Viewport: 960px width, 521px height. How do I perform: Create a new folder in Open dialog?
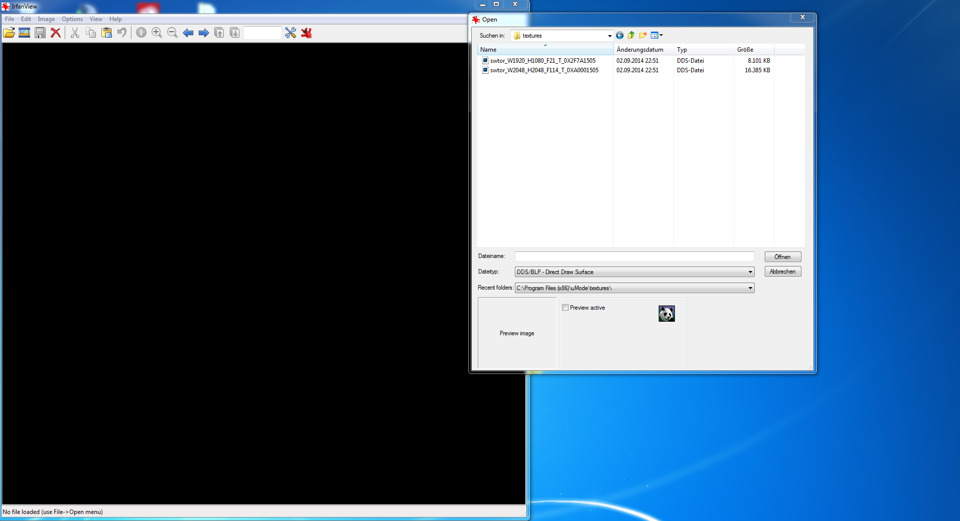coord(643,36)
